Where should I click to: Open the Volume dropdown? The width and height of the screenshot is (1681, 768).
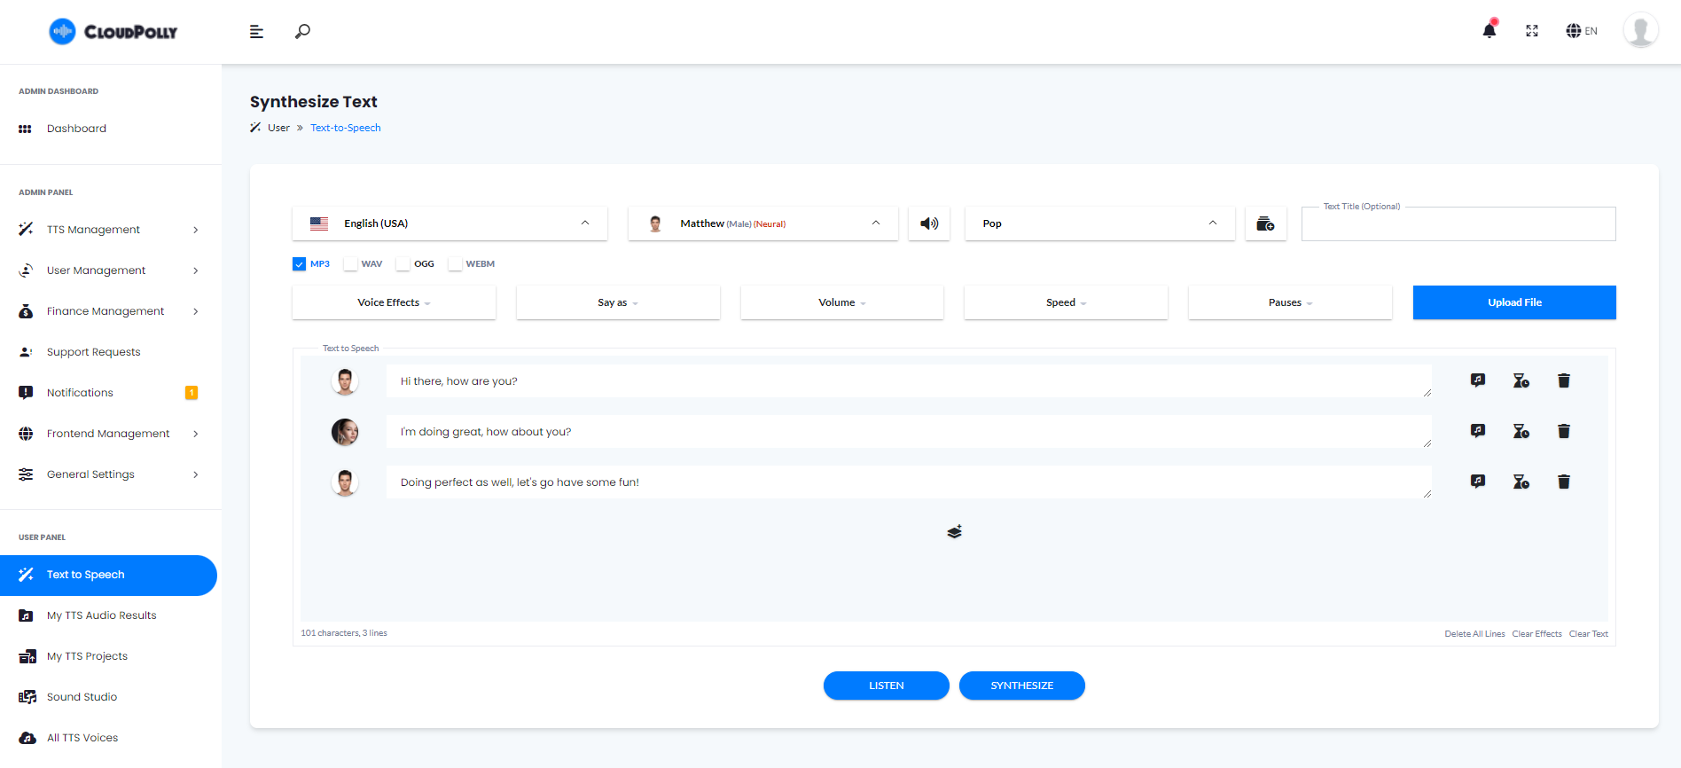pyautogui.click(x=842, y=302)
